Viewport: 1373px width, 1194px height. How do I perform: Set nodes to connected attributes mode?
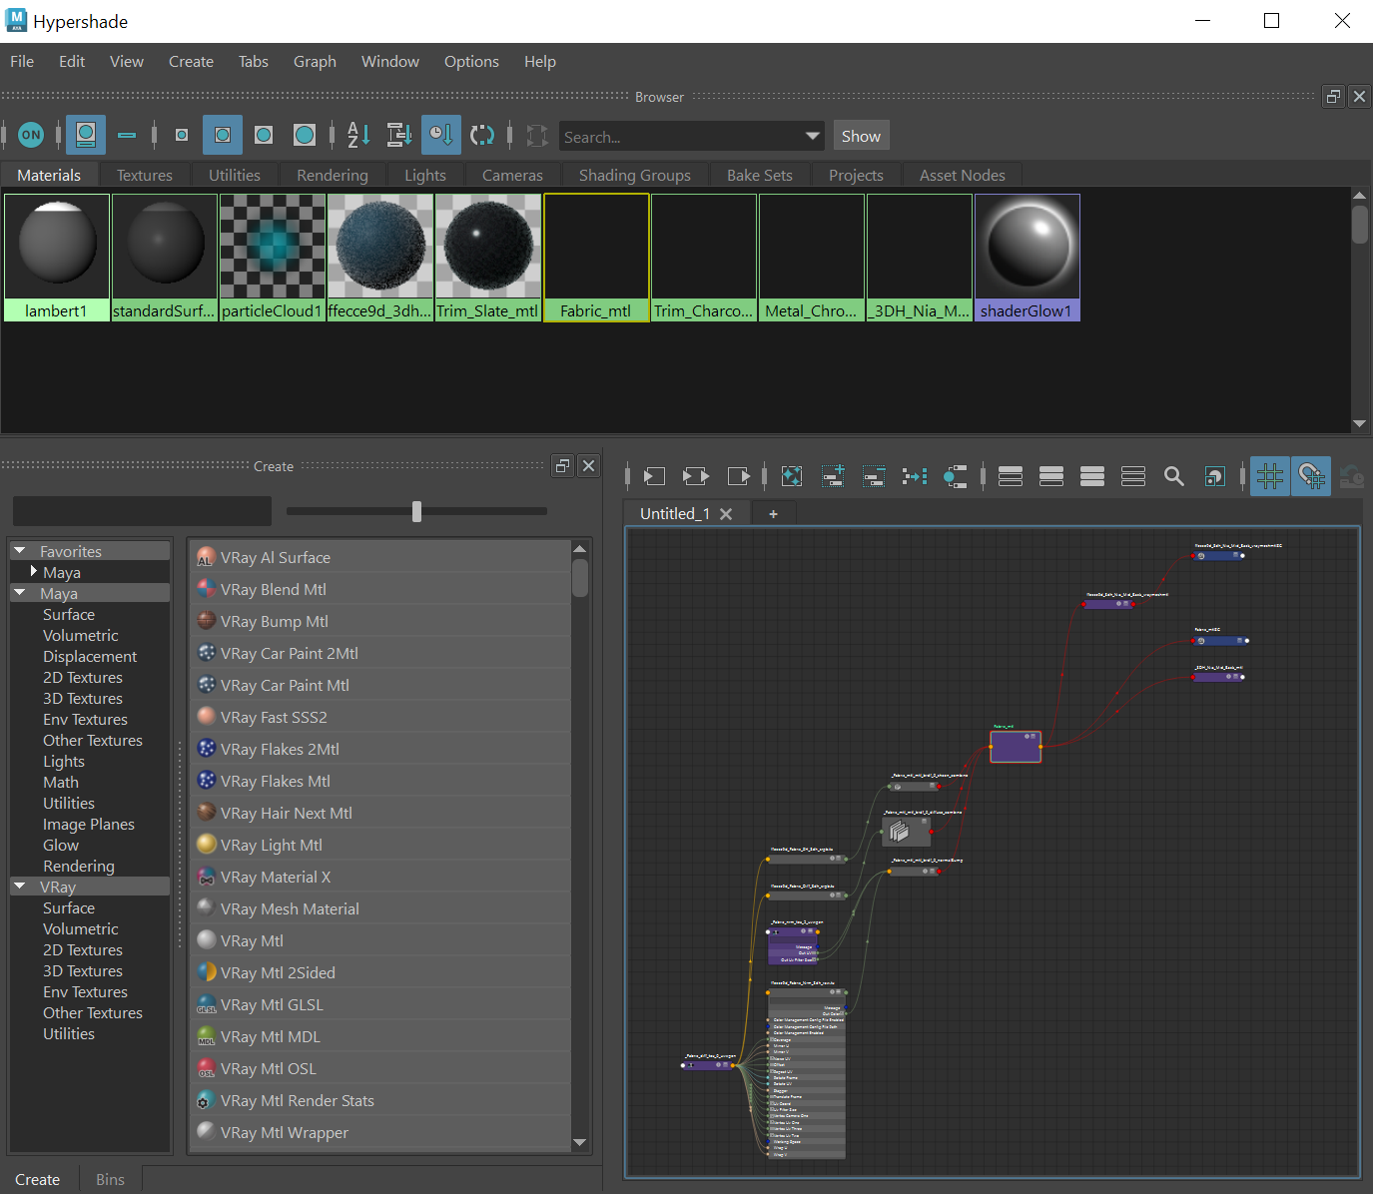(1051, 476)
